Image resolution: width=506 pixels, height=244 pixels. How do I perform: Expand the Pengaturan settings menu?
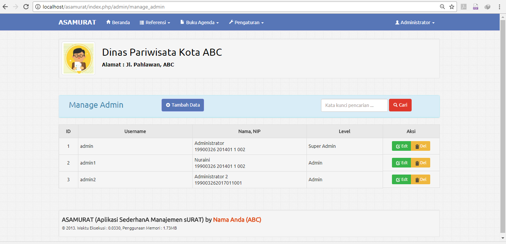click(x=246, y=23)
